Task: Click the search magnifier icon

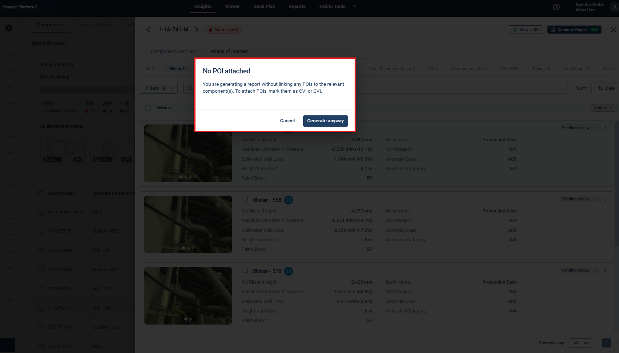Action: point(190,88)
